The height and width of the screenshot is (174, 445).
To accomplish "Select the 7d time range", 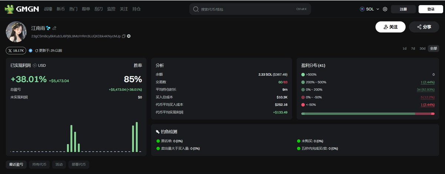I will [x=413, y=49].
